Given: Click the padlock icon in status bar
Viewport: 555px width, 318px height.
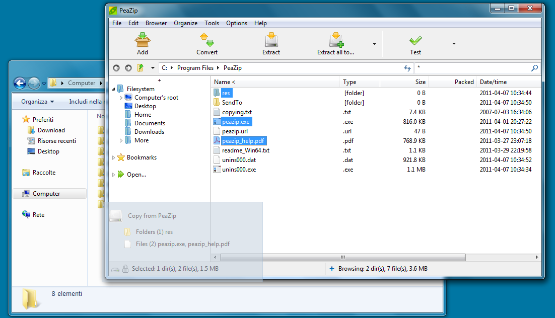Looking at the screenshot, I should click(x=125, y=269).
